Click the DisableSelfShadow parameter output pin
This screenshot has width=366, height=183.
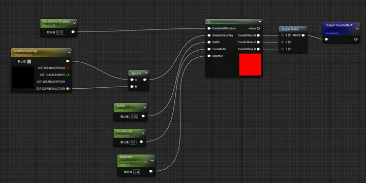pos(73,32)
